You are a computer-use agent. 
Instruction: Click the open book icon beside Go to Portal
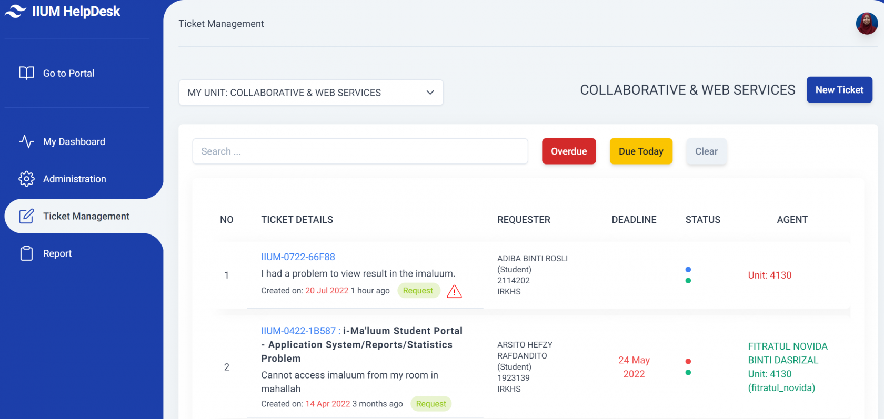pos(26,73)
